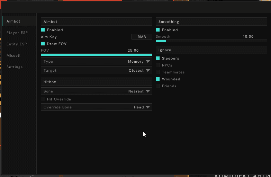The width and height of the screenshot is (271, 177).
Task: Click the FOV value 25.00
Action: click(x=133, y=50)
